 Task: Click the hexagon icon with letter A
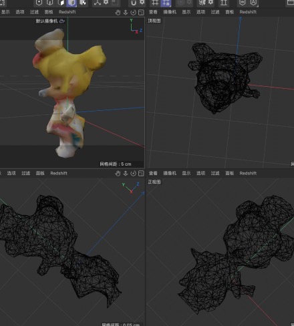[x=253, y=3]
